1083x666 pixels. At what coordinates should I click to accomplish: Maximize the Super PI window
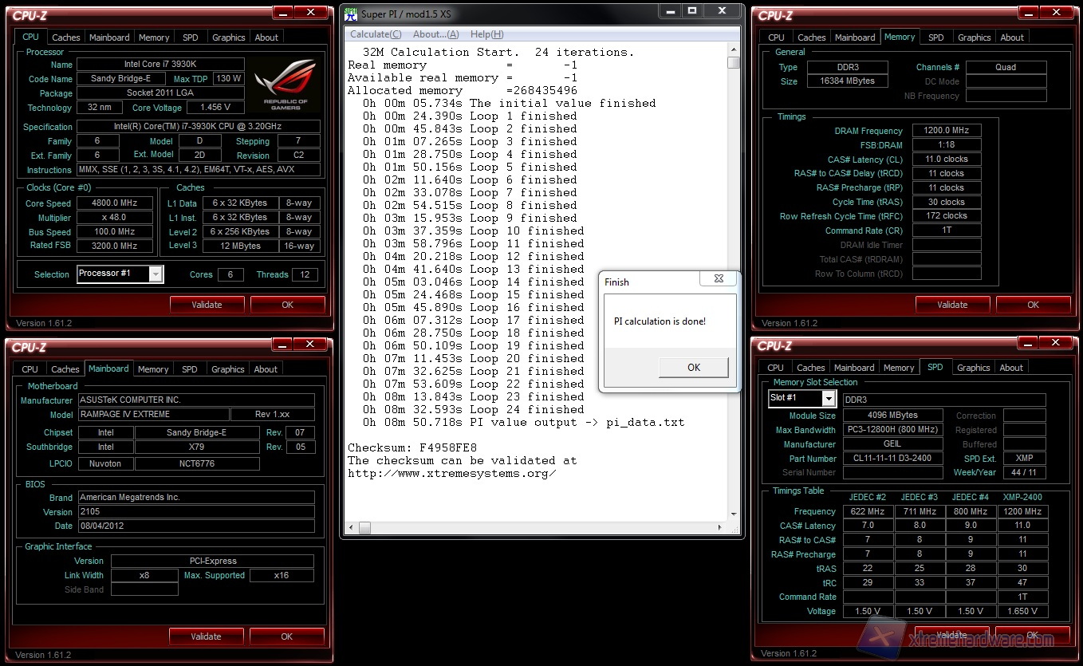[692, 11]
